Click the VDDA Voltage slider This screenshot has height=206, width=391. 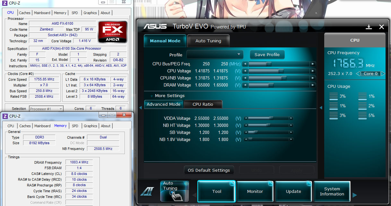tap(268, 119)
